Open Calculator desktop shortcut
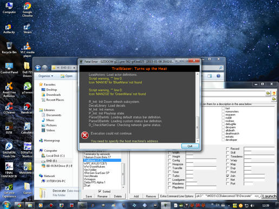 pos(27,128)
